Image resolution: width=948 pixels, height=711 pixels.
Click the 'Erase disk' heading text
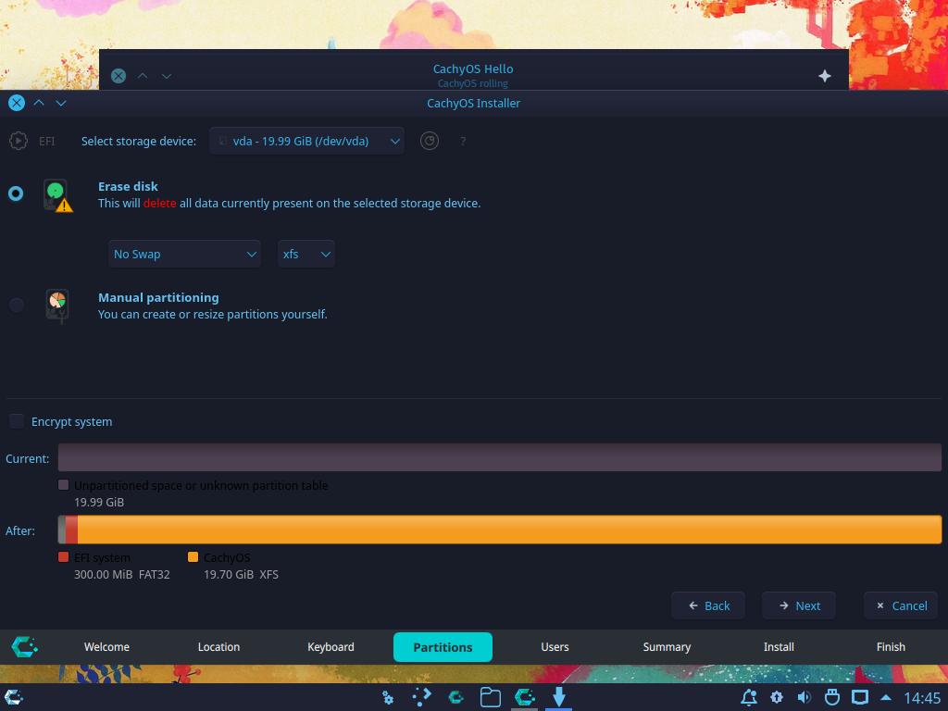click(128, 186)
